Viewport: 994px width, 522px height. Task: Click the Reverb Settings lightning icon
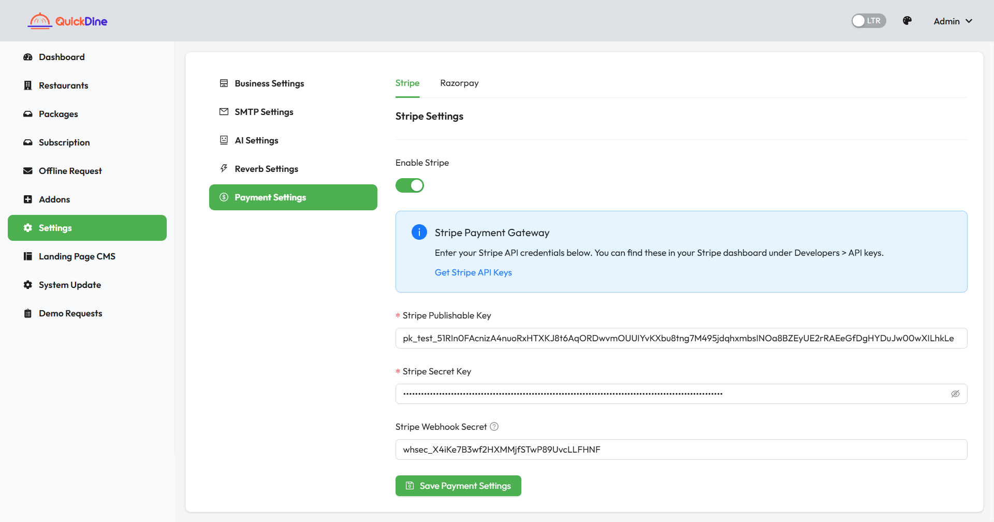[x=224, y=169]
